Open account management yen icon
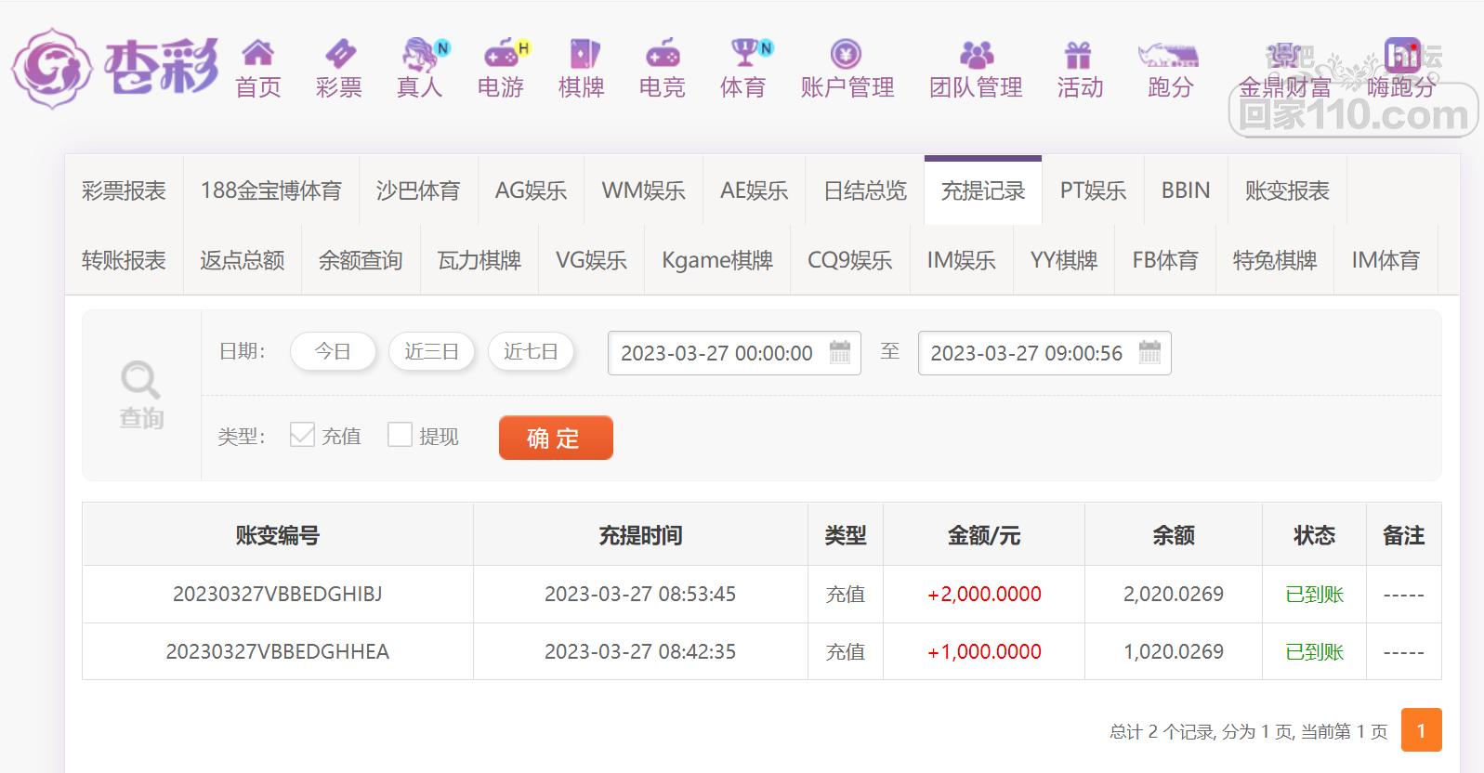 [x=846, y=54]
